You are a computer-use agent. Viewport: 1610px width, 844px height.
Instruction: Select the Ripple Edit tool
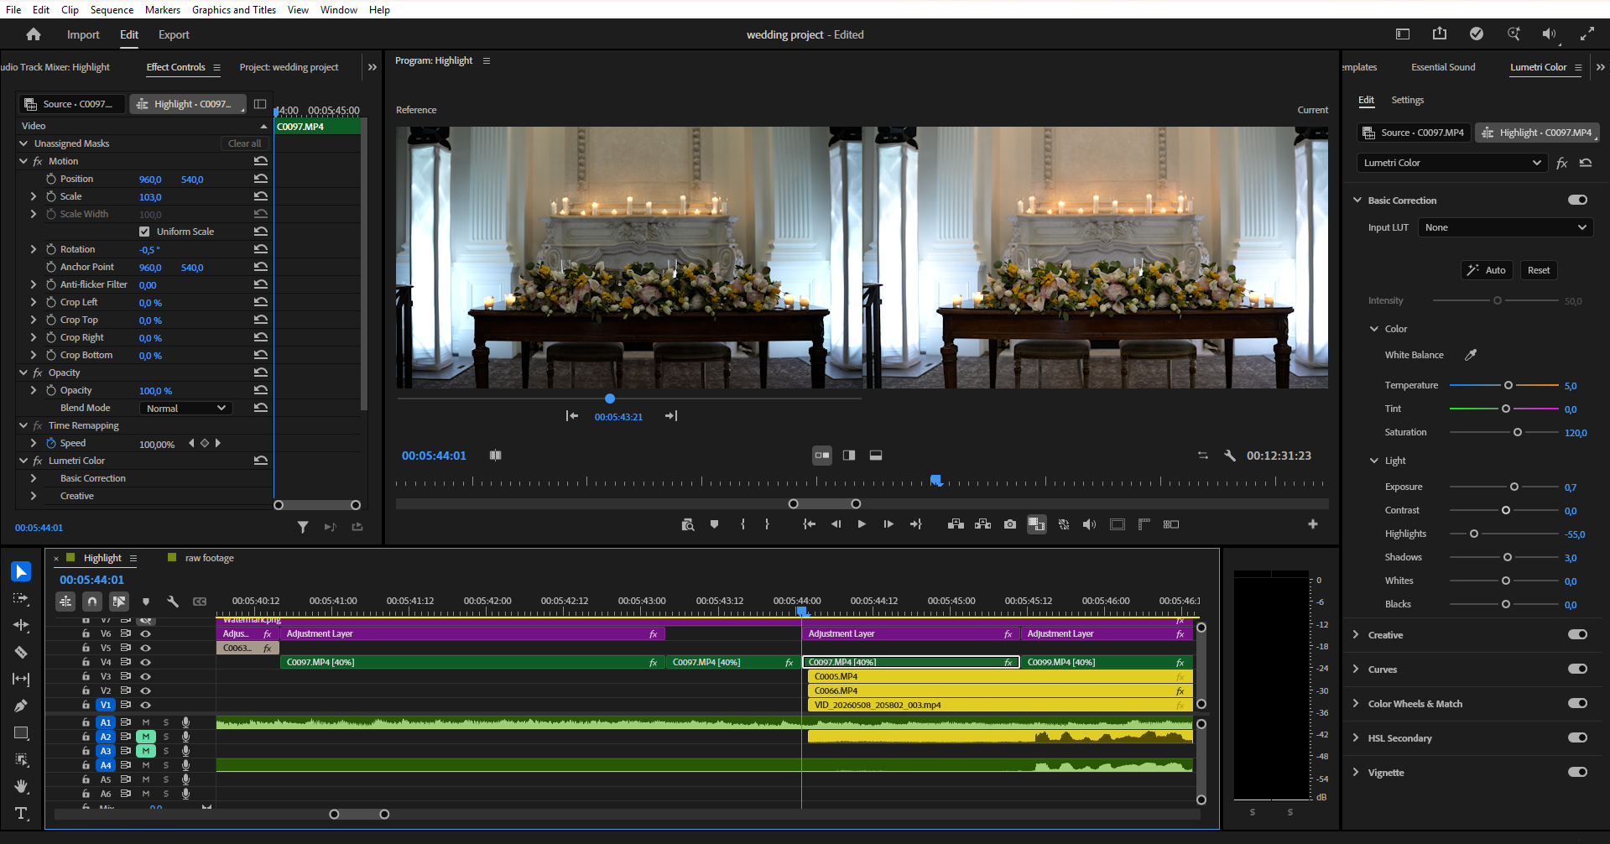click(21, 625)
